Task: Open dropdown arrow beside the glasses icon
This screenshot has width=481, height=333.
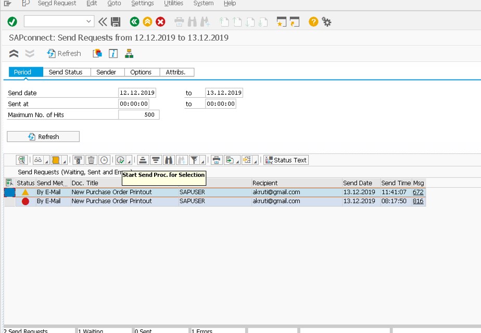Action: pos(47,161)
